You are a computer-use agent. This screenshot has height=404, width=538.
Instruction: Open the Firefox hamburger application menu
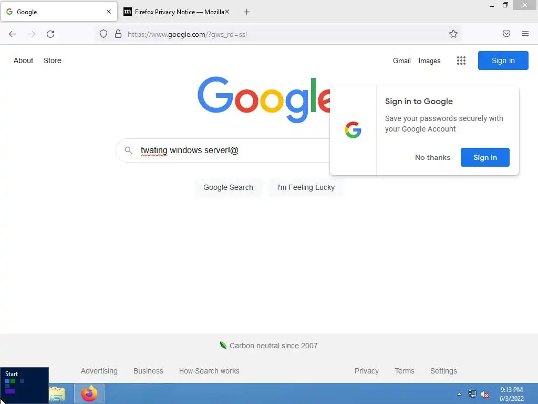[525, 34]
